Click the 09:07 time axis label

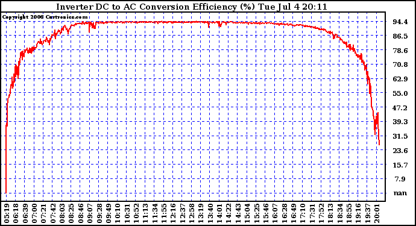click(90, 213)
